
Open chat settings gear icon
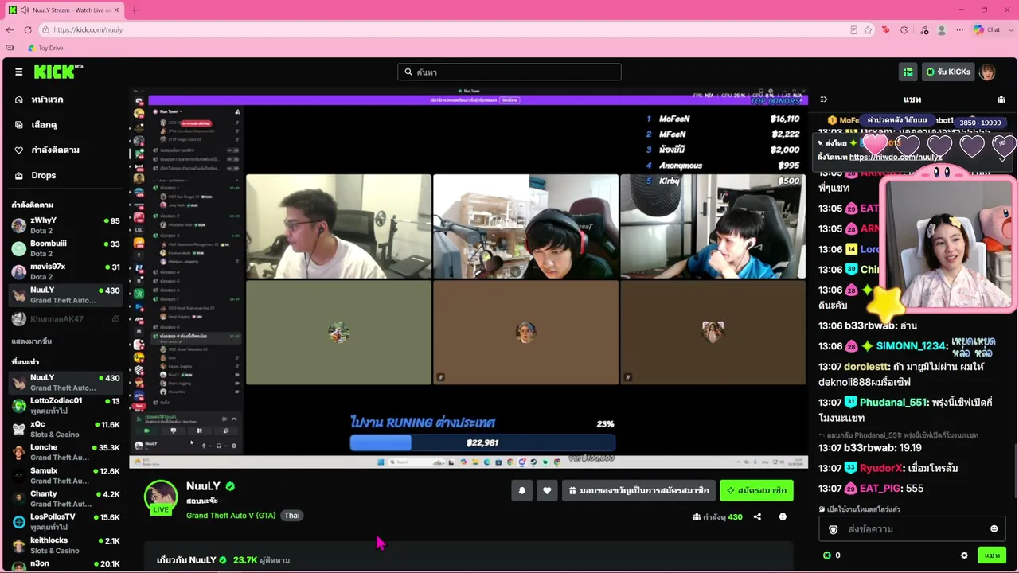964,555
